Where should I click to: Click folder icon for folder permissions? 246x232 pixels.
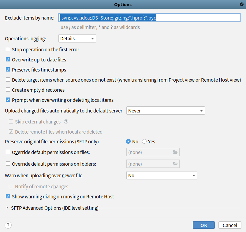(x=175, y=164)
